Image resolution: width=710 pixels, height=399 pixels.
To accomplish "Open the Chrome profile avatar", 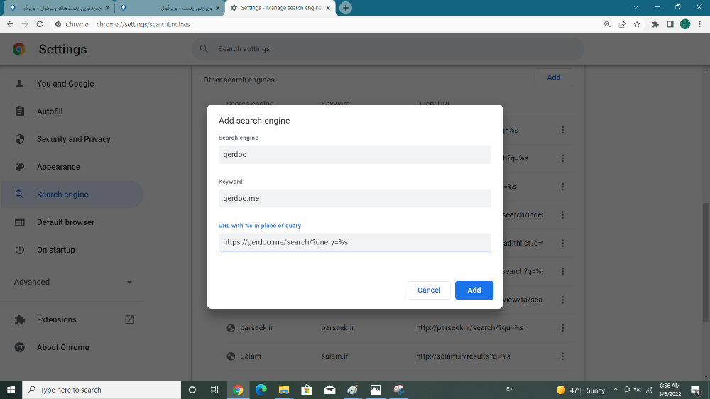I will pyautogui.click(x=685, y=24).
